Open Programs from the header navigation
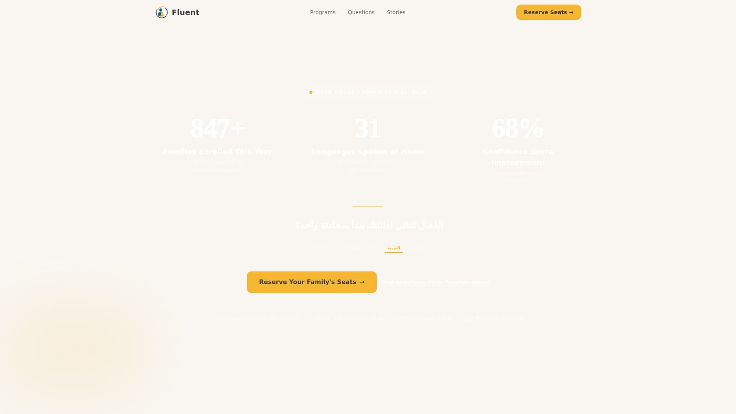 pyautogui.click(x=322, y=12)
